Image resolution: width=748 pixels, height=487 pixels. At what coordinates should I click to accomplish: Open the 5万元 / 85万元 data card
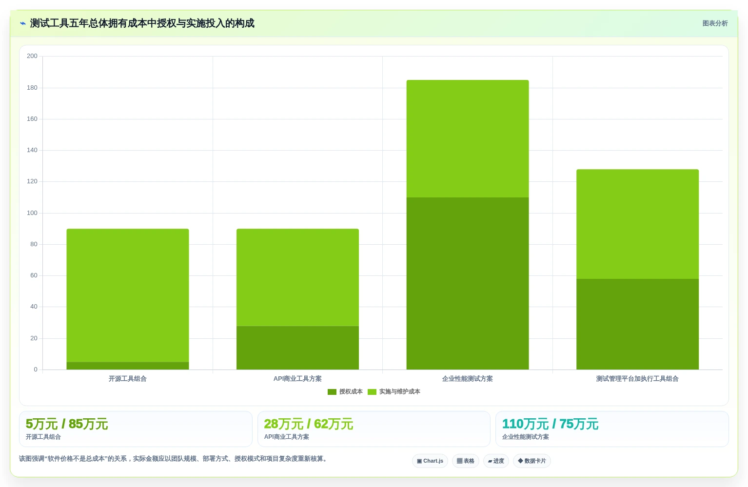click(136, 429)
